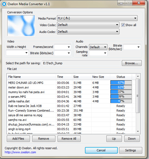This screenshot has width=149, height=159.
Task: Click the Oxelon app icon in title bar
Action: point(4,4)
